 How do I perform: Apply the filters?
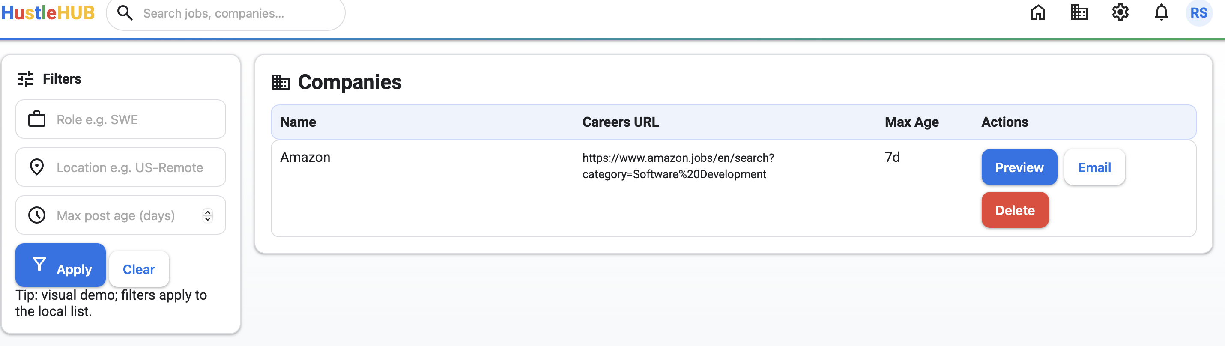coord(60,265)
